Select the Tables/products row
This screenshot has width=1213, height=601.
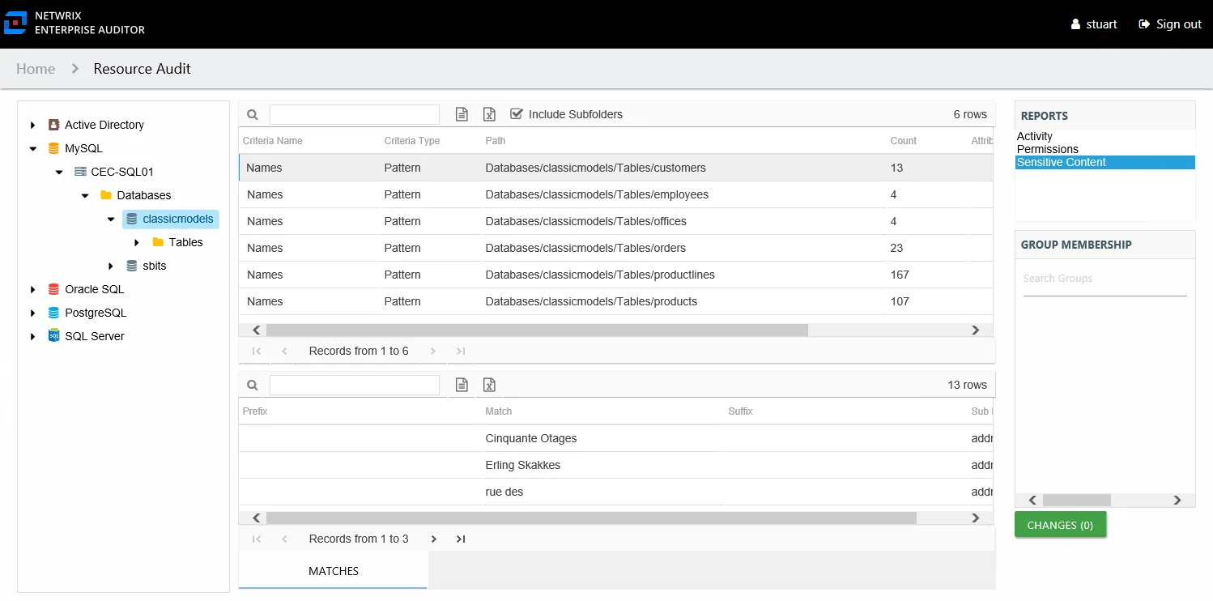click(615, 301)
